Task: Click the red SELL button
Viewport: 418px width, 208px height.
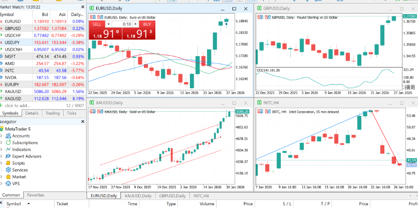Action: coord(106,30)
